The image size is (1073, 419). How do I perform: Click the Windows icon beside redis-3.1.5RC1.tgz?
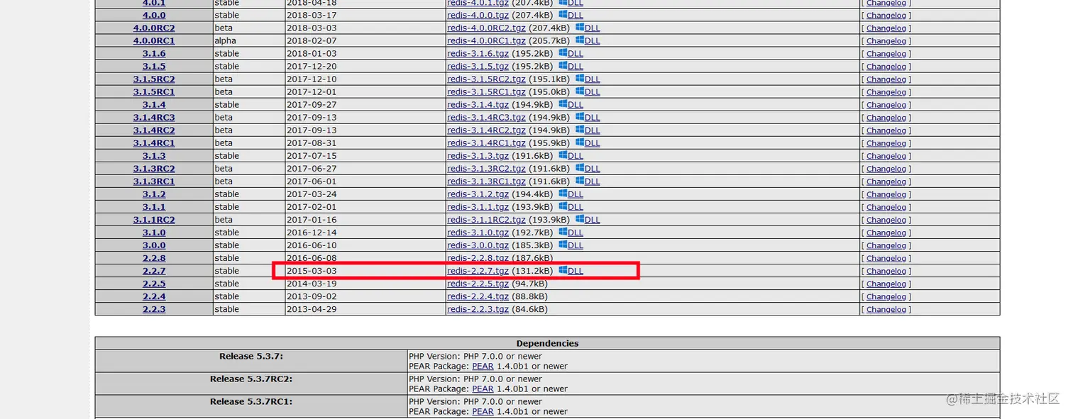tap(580, 91)
